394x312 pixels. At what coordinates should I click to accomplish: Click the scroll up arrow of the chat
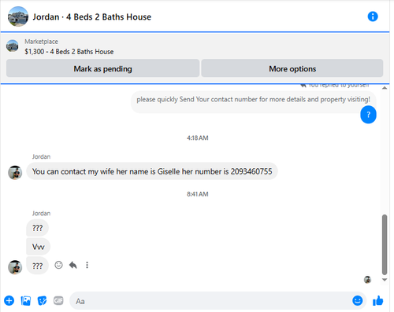pos(385,88)
